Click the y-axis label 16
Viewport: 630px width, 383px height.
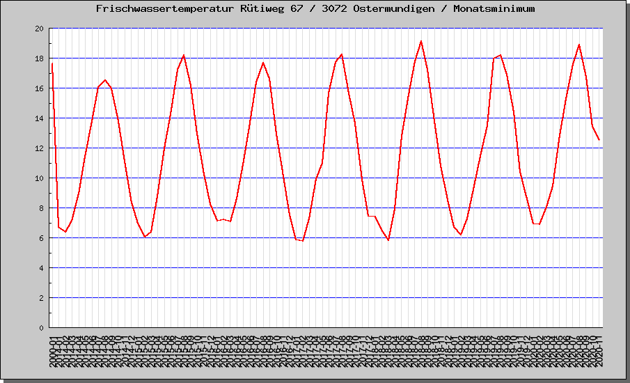[40, 88]
